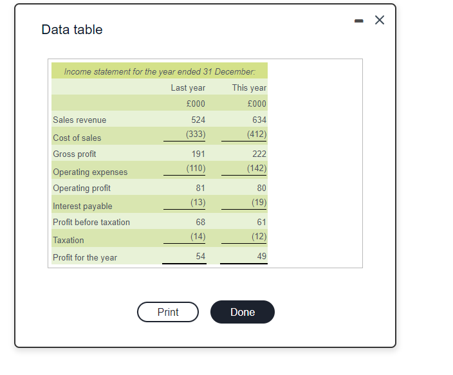Click the £000 unit under Last year
Image resolution: width=453 pixels, height=375 pixels.
[x=196, y=104]
